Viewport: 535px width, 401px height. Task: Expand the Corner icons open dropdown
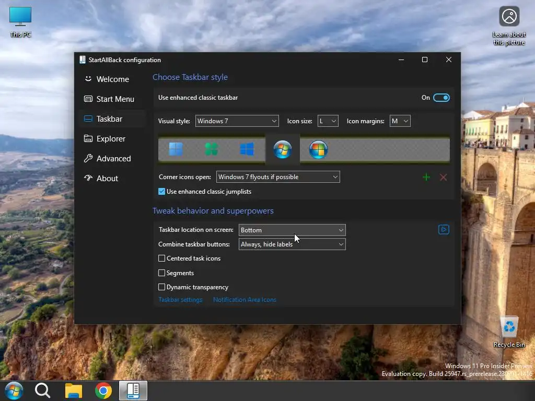(x=278, y=177)
